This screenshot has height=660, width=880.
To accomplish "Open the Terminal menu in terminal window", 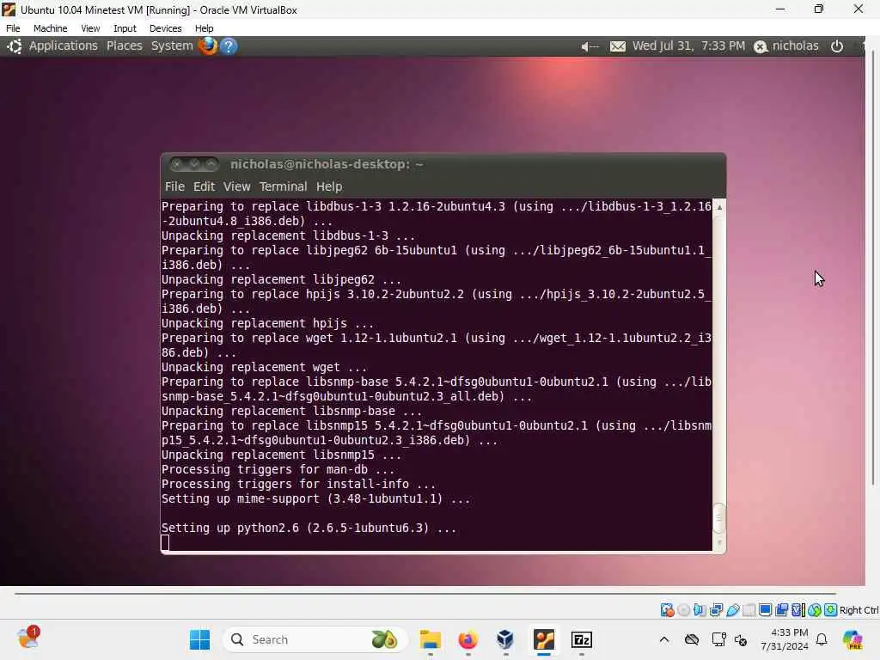I will (x=283, y=186).
